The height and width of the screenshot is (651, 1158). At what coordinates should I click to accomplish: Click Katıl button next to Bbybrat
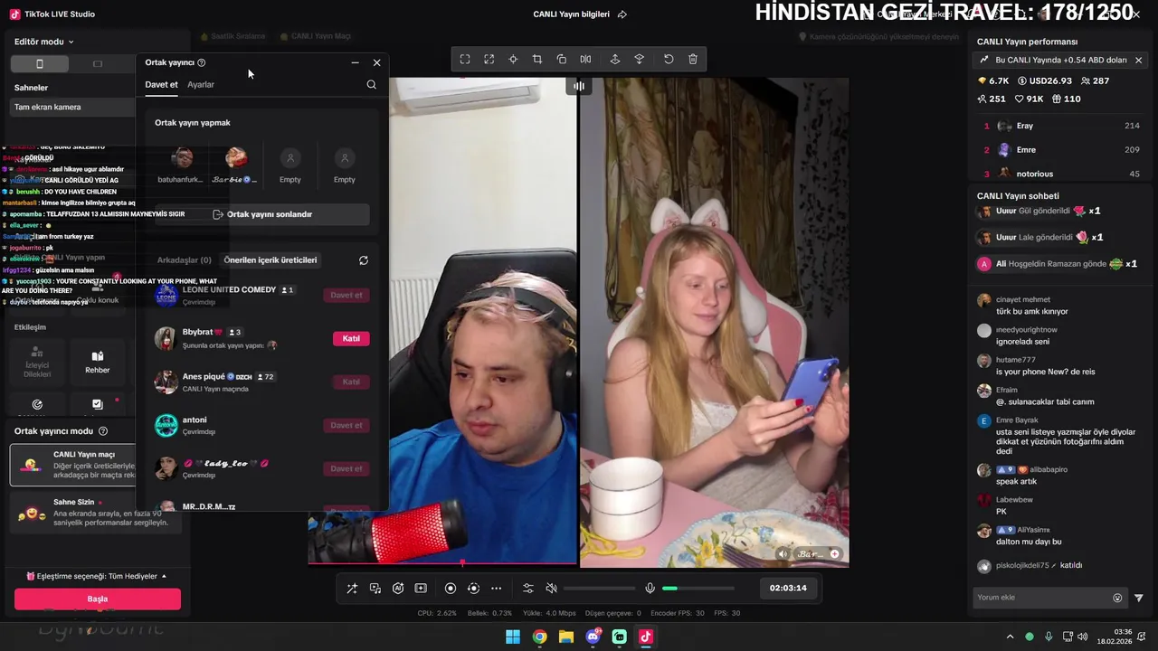pyautogui.click(x=351, y=338)
